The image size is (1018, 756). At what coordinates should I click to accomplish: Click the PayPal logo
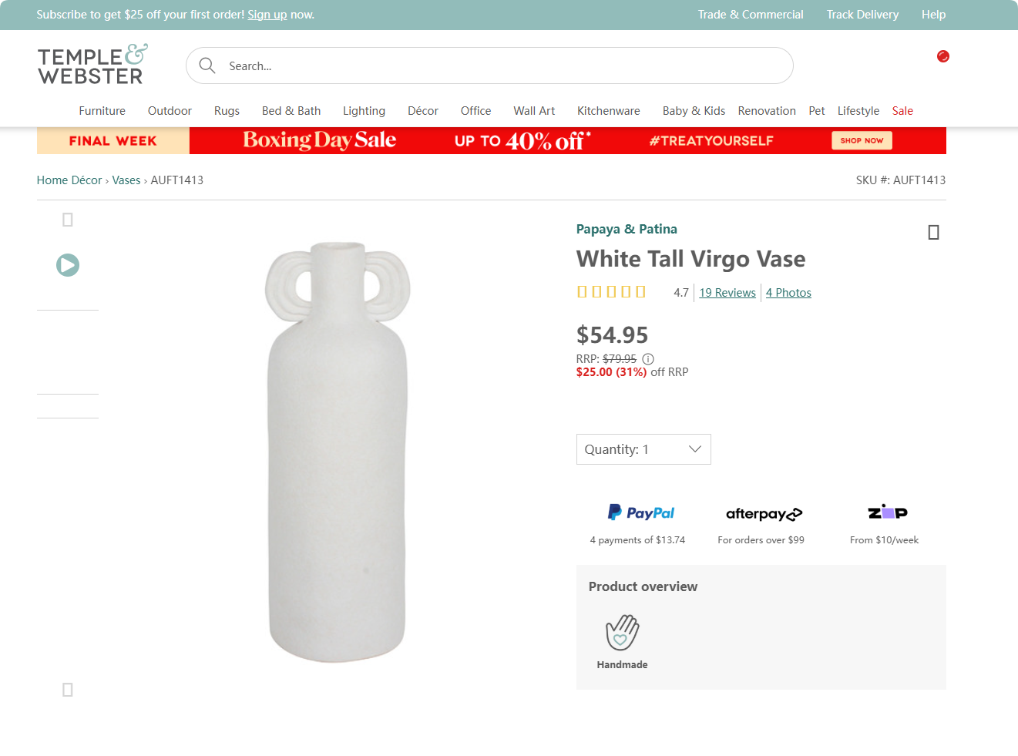pos(640,512)
